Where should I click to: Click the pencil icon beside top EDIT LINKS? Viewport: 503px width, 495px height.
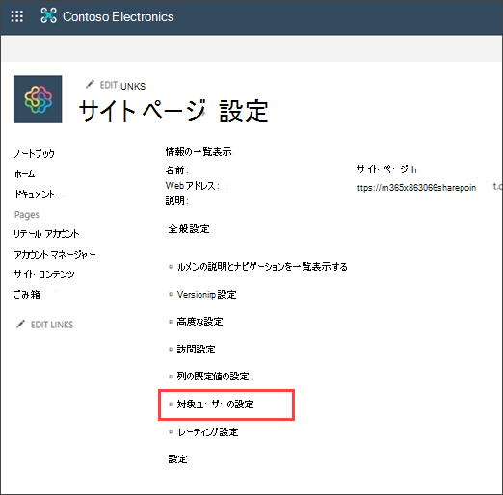(90, 85)
